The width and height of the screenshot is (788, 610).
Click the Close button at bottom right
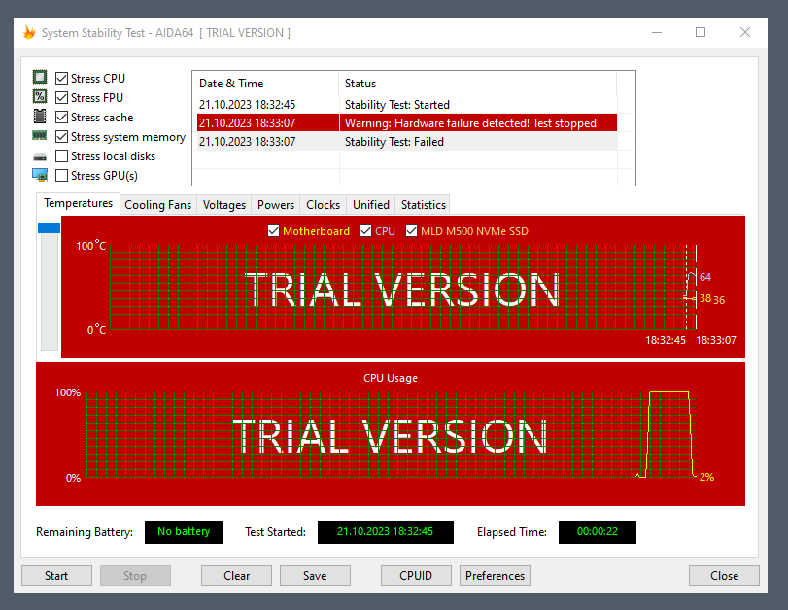(724, 576)
